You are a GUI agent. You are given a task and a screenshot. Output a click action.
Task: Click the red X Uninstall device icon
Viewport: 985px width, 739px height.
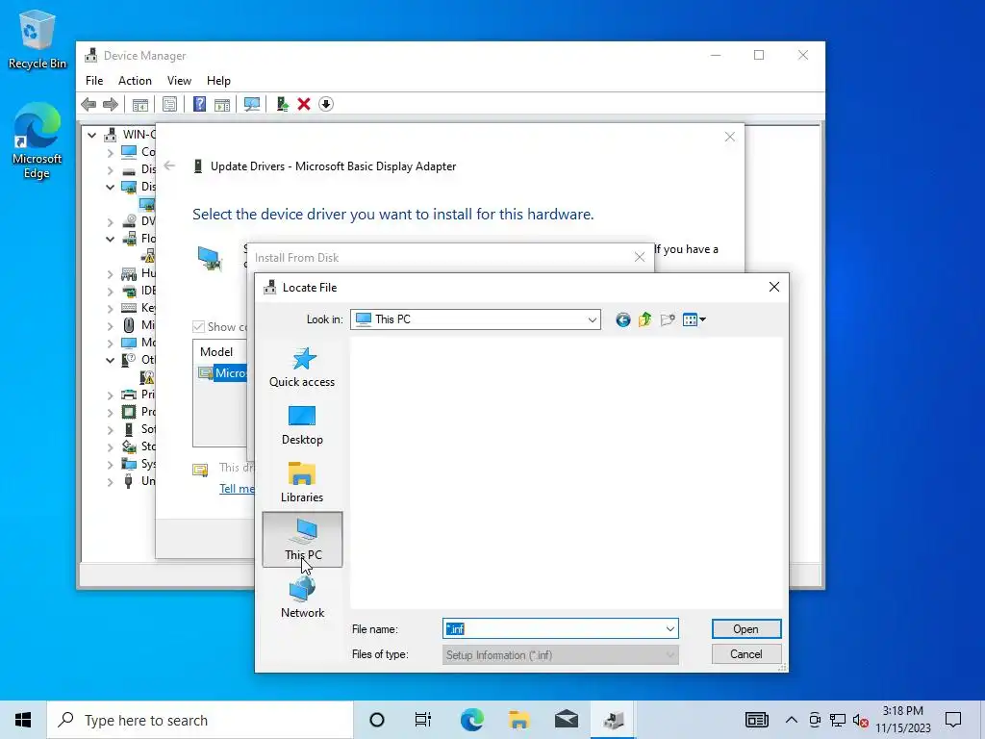[x=304, y=104]
